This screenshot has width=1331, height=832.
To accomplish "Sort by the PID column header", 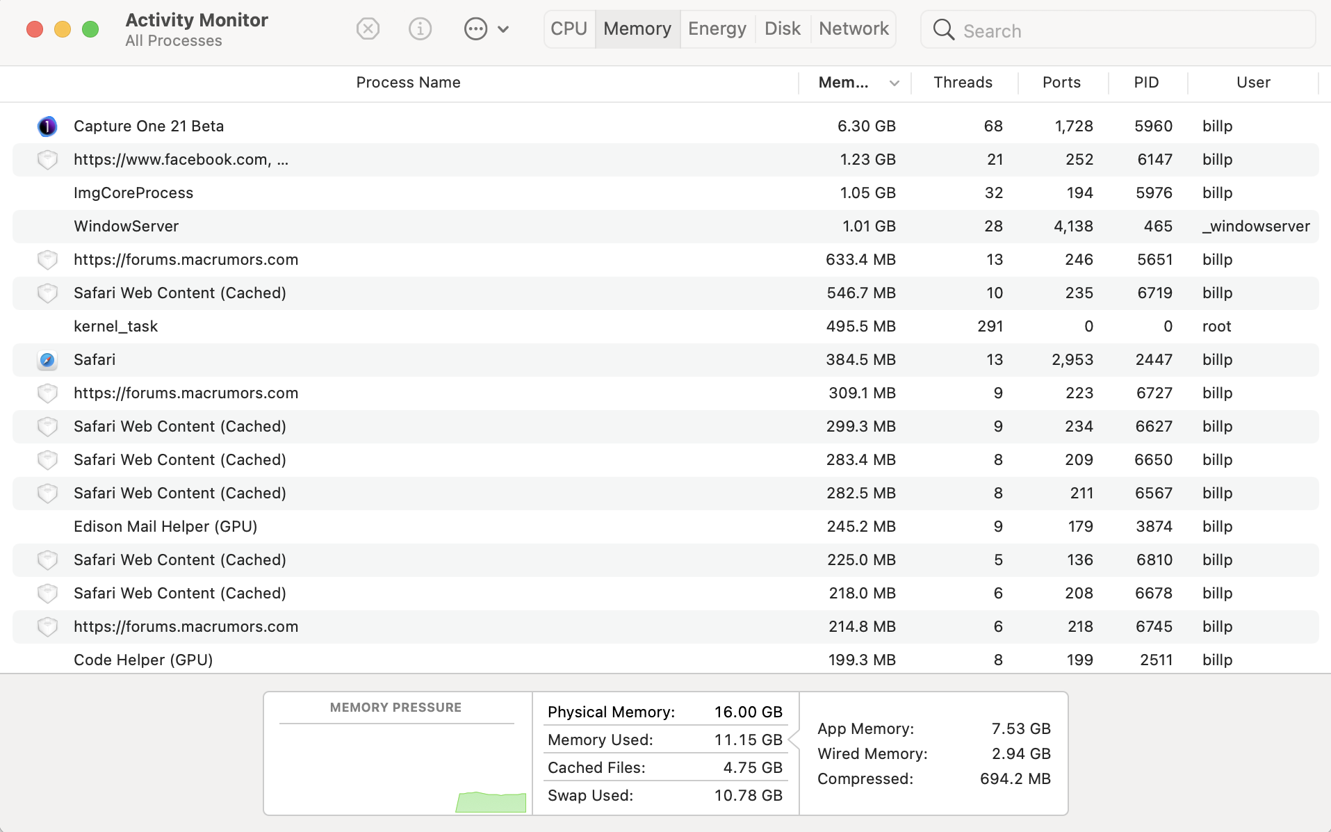I will (x=1147, y=83).
